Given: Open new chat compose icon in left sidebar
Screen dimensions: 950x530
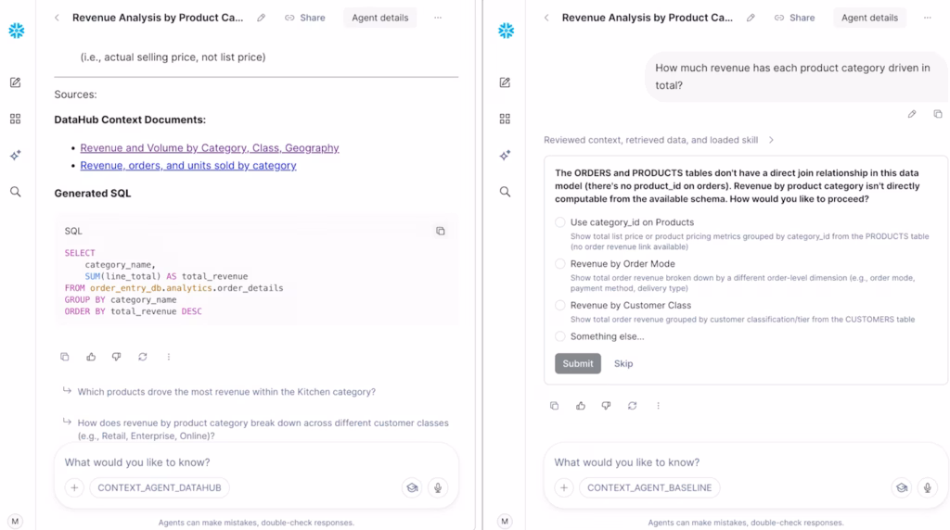Looking at the screenshot, I should [15, 82].
